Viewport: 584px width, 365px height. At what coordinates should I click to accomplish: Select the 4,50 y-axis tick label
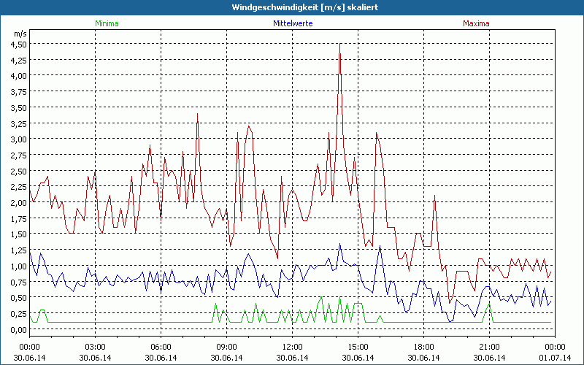(x=18, y=44)
